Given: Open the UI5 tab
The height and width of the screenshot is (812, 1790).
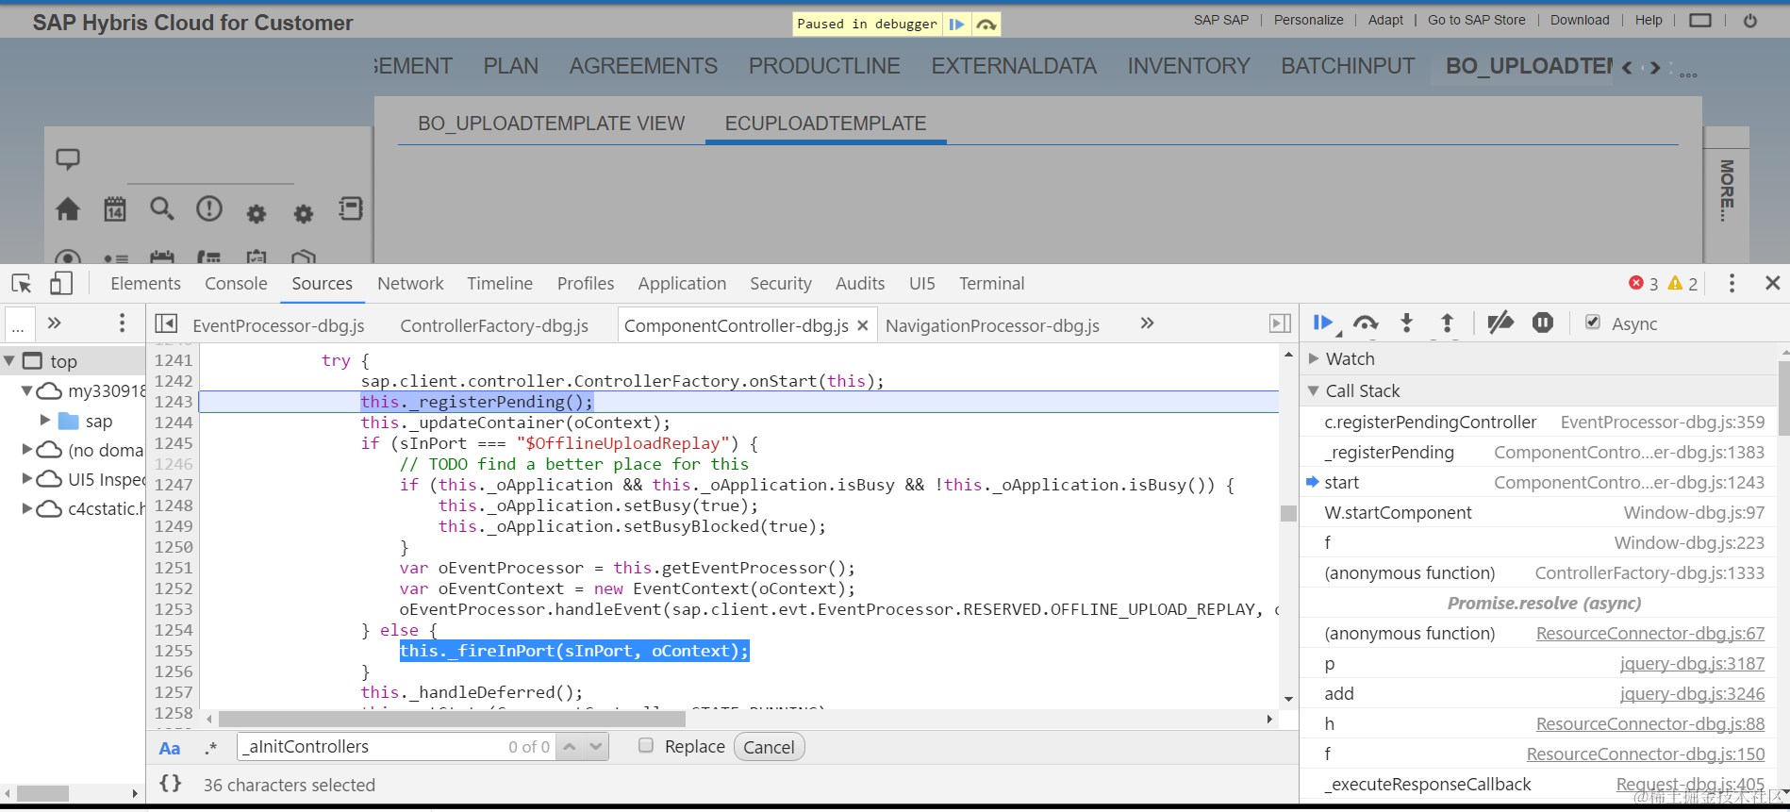Looking at the screenshot, I should pos(922,284).
